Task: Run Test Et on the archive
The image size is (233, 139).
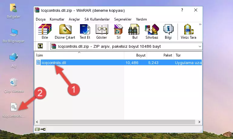Action: (85, 31)
